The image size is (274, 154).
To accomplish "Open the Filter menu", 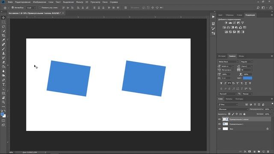I will [80, 2].
